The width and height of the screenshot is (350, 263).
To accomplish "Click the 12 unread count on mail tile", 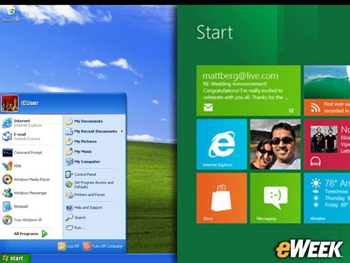I will pyautogui.click(x=291, y=111).
